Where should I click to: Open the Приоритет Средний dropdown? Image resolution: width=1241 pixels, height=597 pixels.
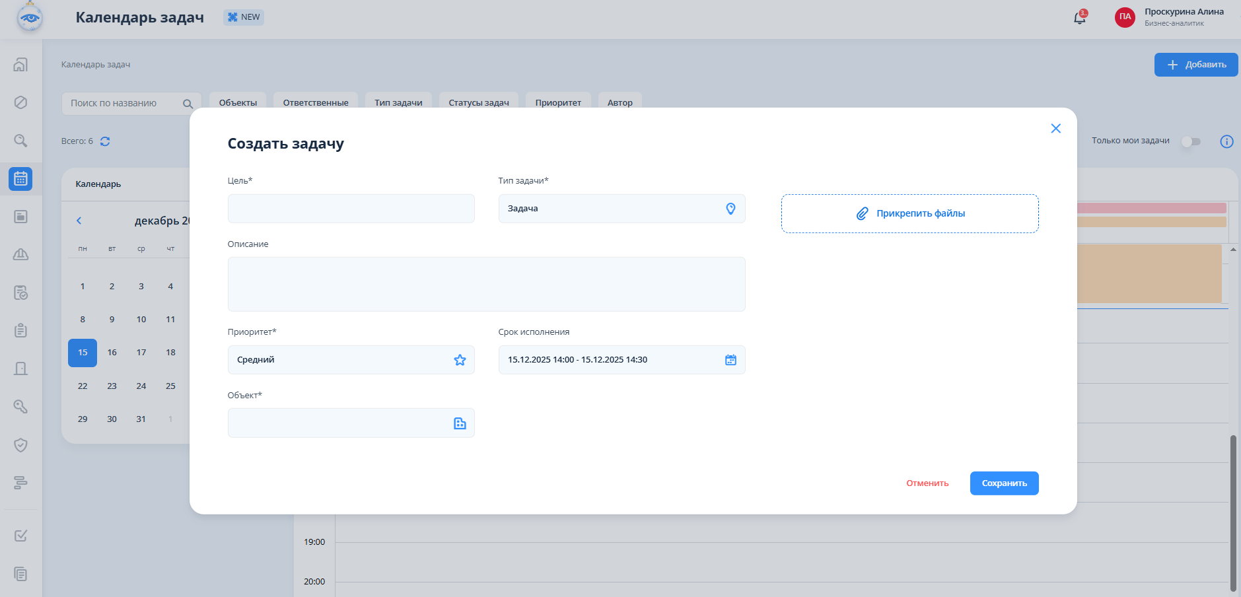point(351,360)
